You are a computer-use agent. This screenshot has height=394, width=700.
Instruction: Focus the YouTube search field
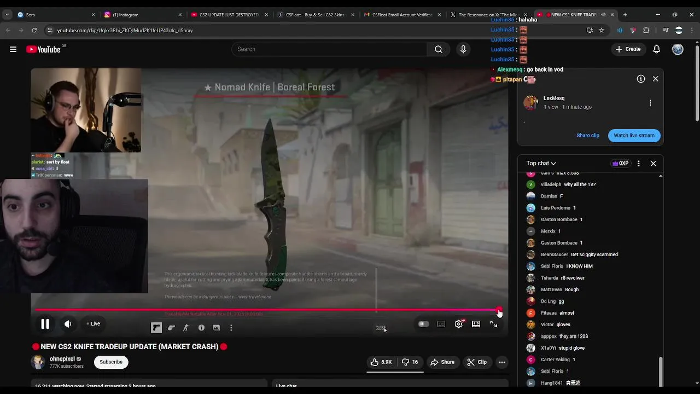(x=329, y=49)
